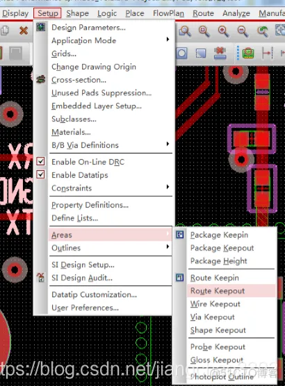Select Change Drawing Origin
Screen dimensions: 285x386
point(94,67)
